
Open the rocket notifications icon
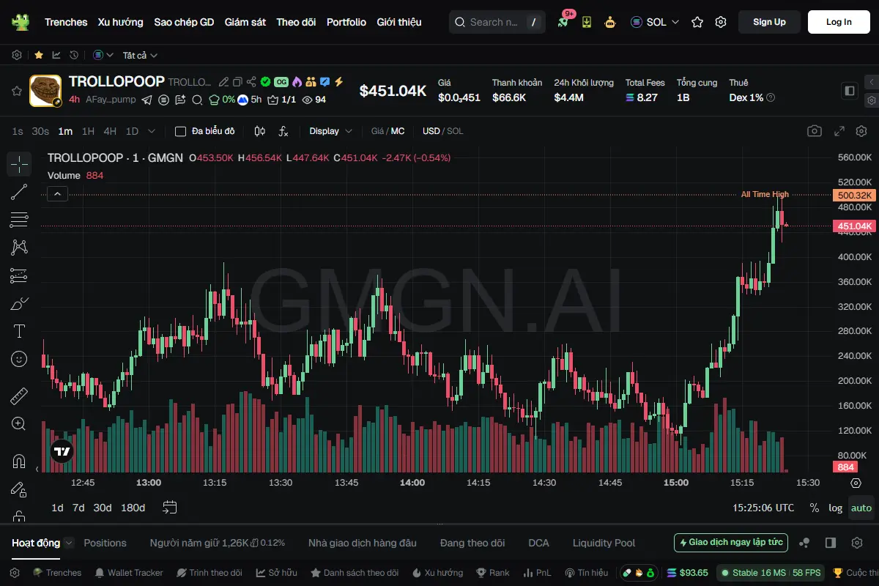563,22
